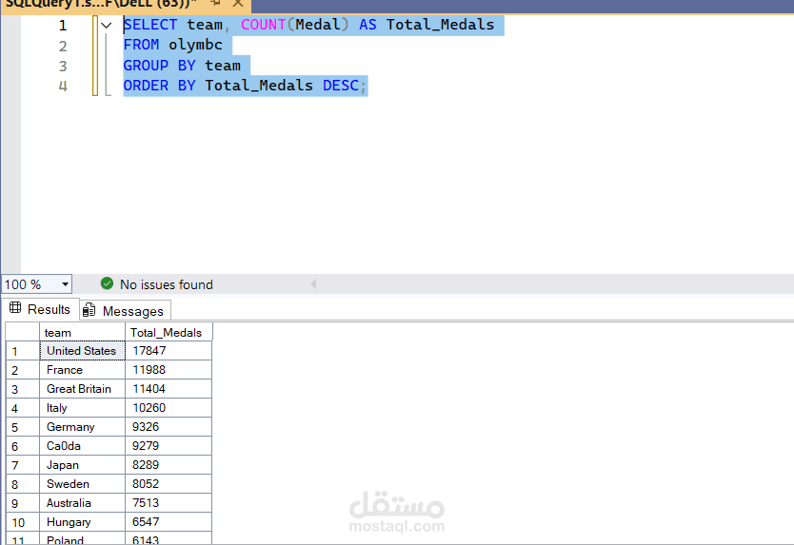The width and height of the screenshot is (794, 545).
Task: Place cursor on the COUNT function
Action: tap(264, 25)
